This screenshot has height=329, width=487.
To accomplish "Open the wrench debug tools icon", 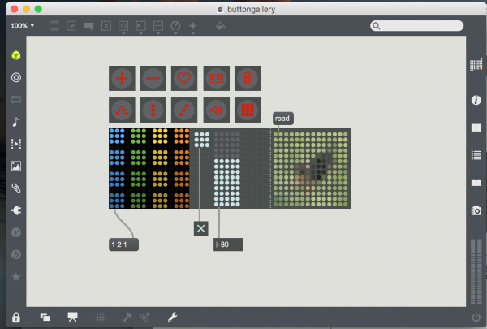I will pyautogui.click(x=172, y=317).
